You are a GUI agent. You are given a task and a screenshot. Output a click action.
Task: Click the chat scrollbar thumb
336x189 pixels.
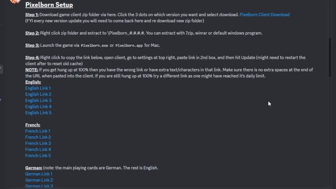330,57
